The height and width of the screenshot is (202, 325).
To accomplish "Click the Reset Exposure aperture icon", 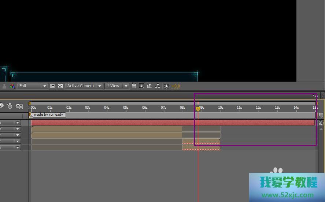I will point(166,86).
